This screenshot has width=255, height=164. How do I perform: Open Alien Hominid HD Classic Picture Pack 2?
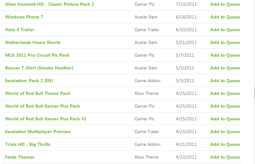coord(50,4)
